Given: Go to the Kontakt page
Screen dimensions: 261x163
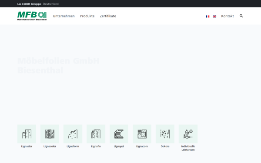Looking at the screenshot, I should (x=228, y=16).
